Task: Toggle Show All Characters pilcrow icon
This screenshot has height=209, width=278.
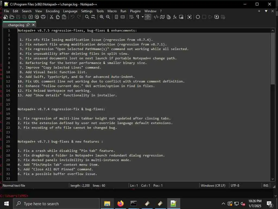Action: click(138, 17)
